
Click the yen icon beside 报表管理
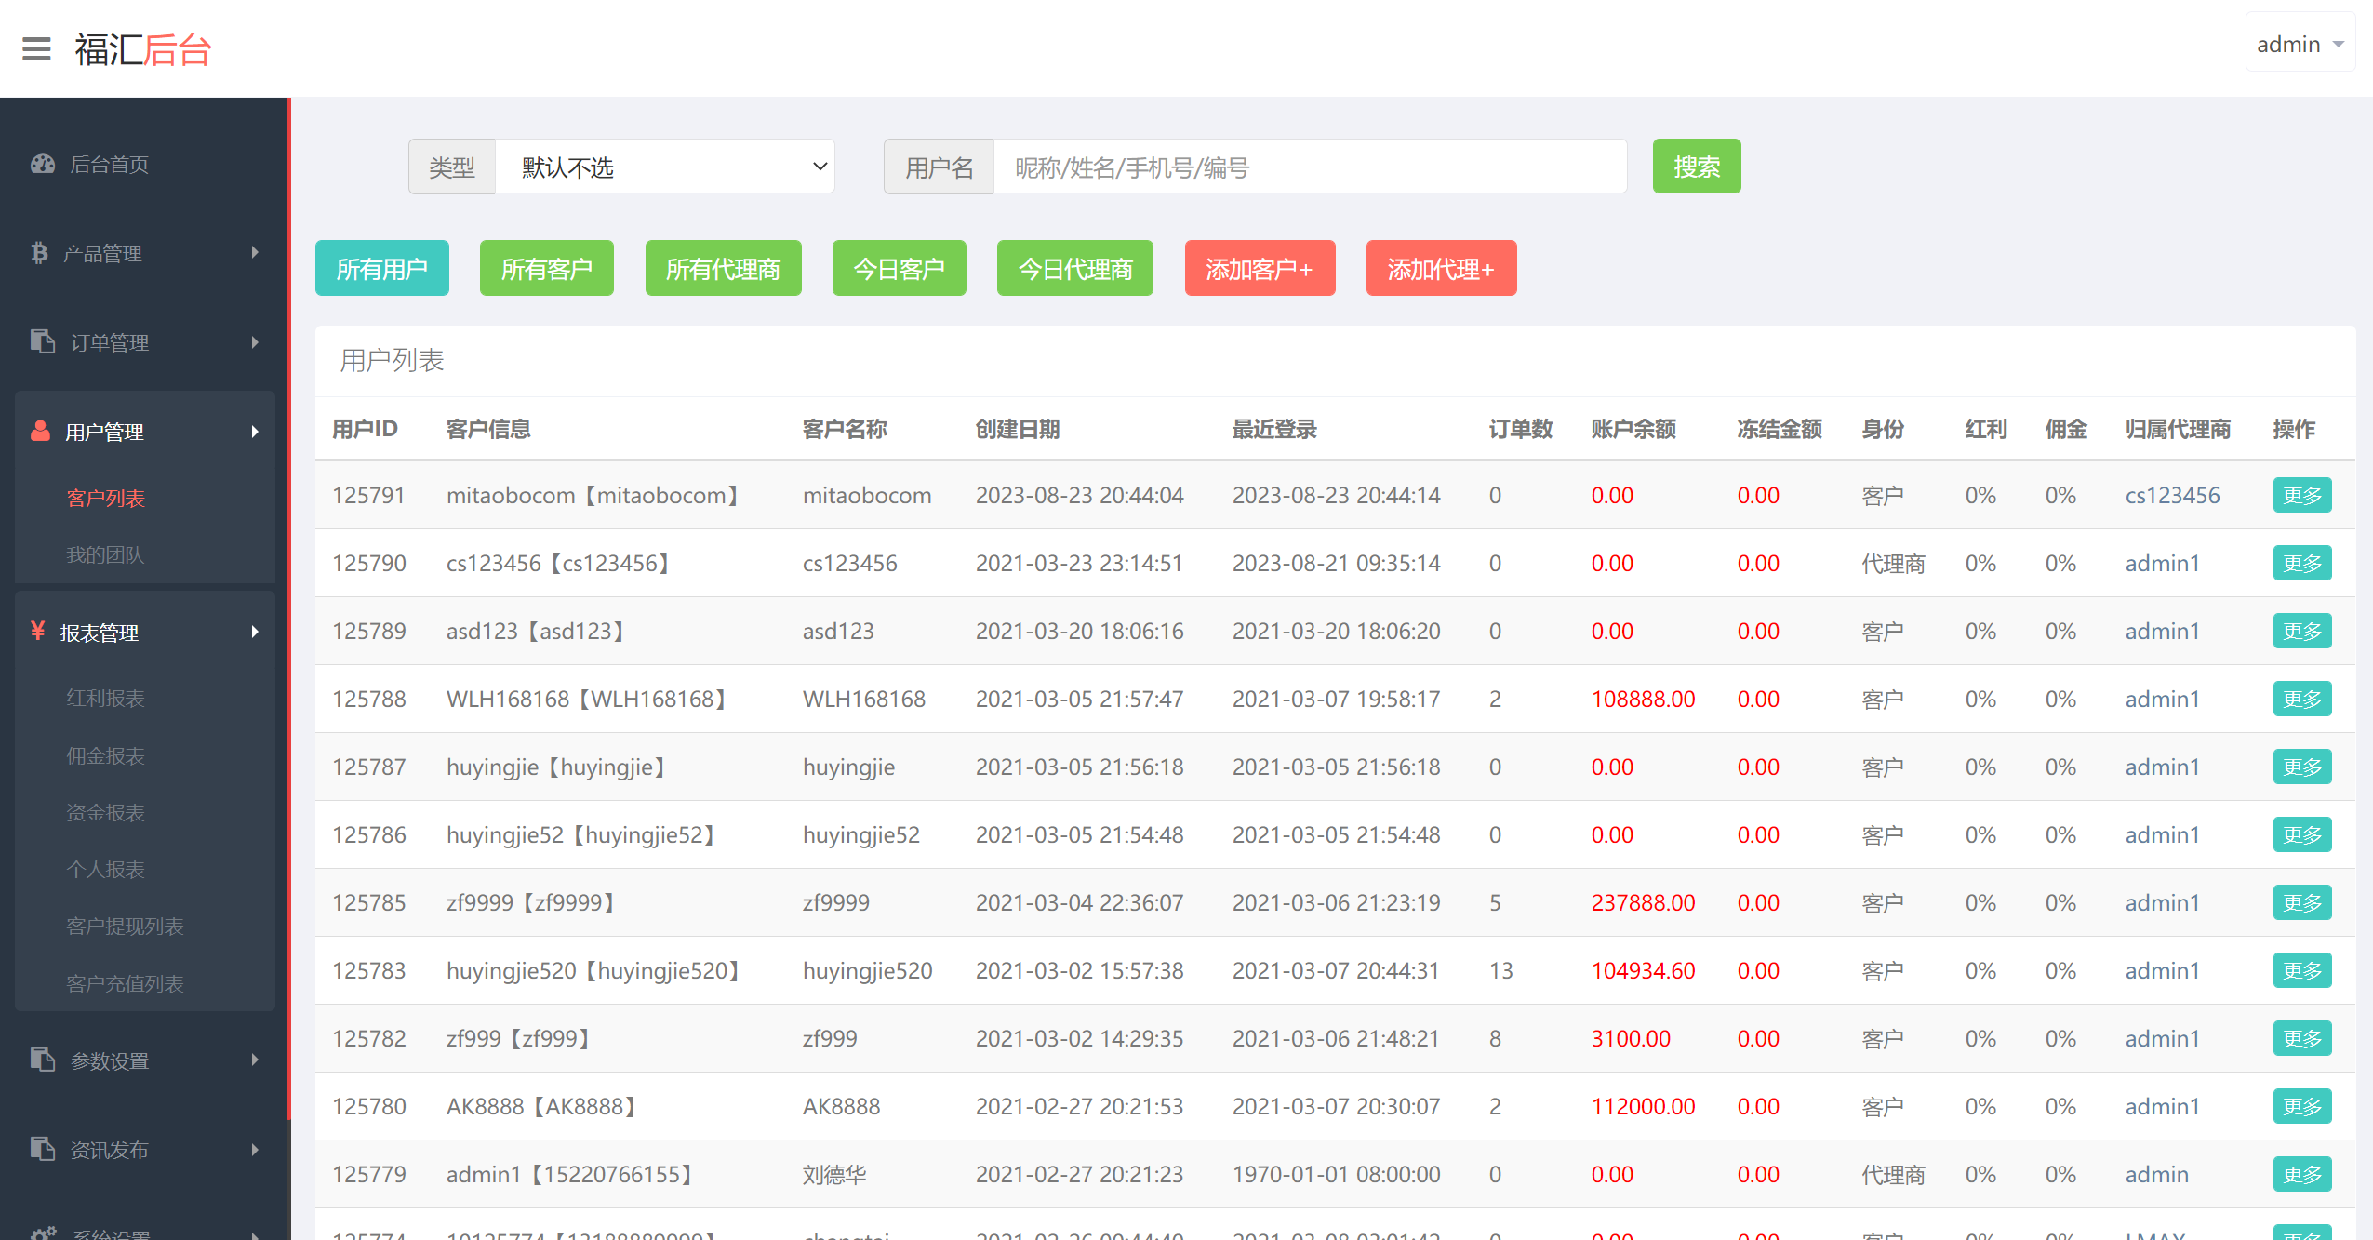point(38,632)
